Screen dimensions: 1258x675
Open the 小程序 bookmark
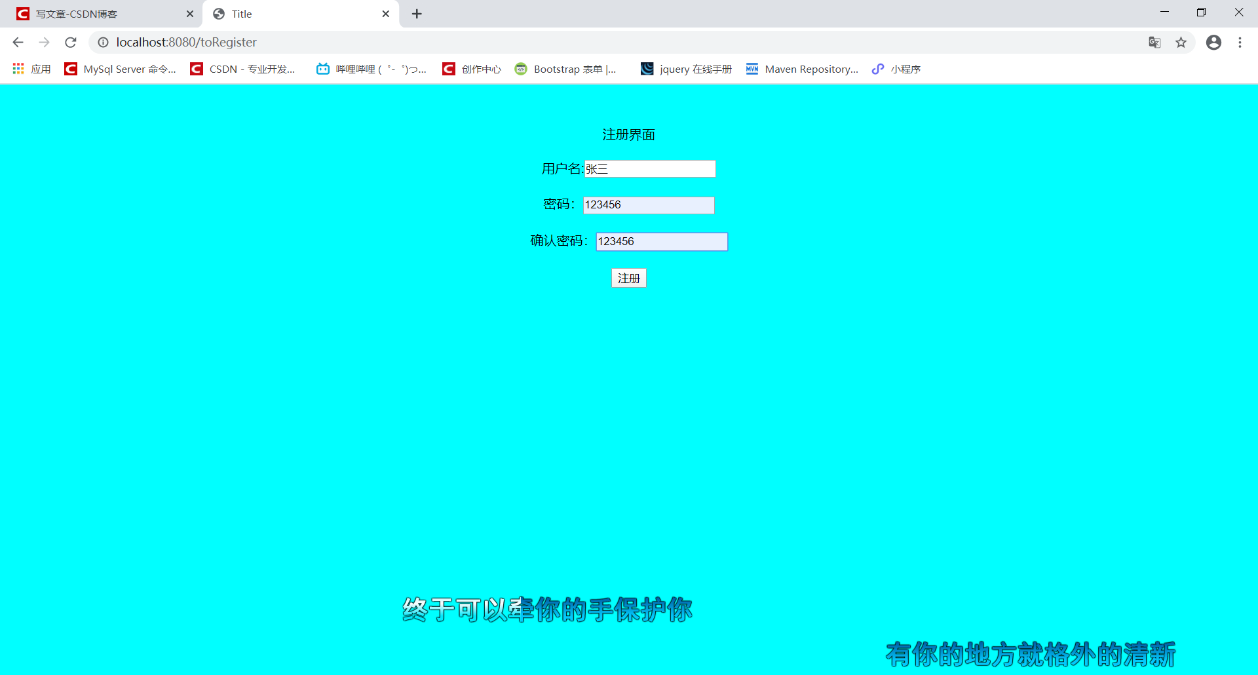click(x=896, y=69)
